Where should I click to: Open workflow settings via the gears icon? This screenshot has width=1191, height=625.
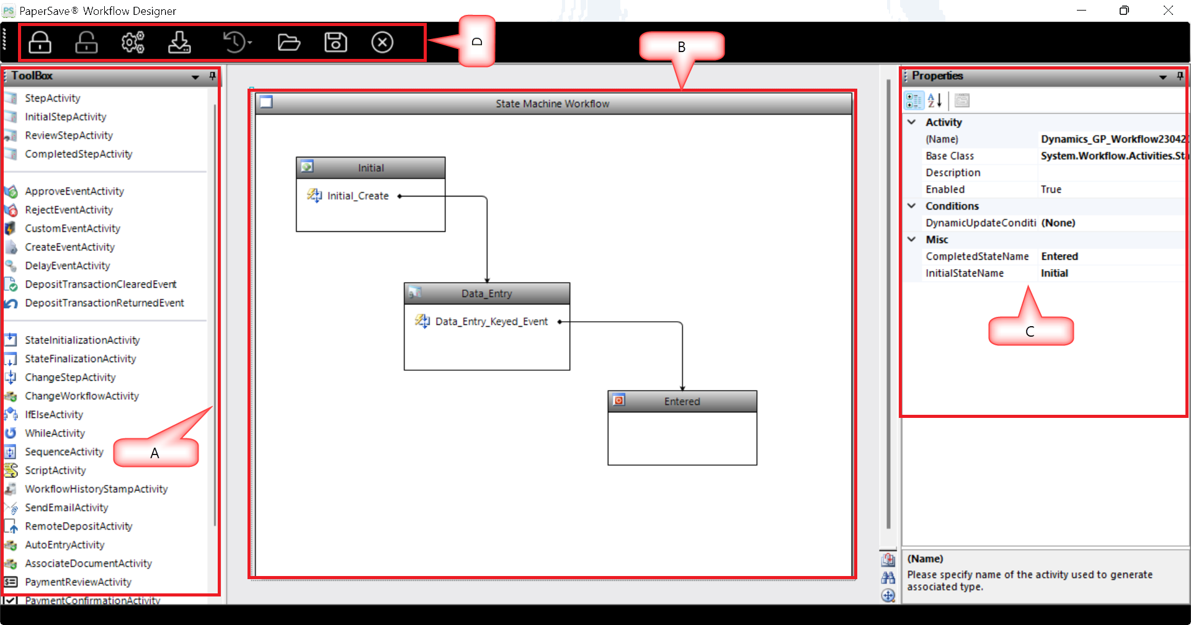tap(133, 42)
